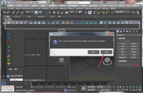Open the selection filter dropdown

(x=29, y=12)
